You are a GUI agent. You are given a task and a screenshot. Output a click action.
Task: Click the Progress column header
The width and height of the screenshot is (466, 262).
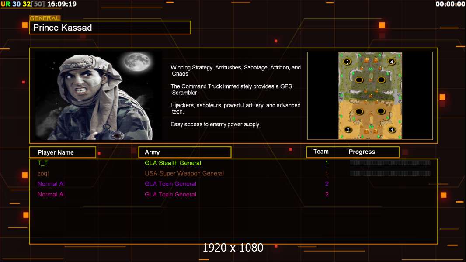tap(362, 152)
